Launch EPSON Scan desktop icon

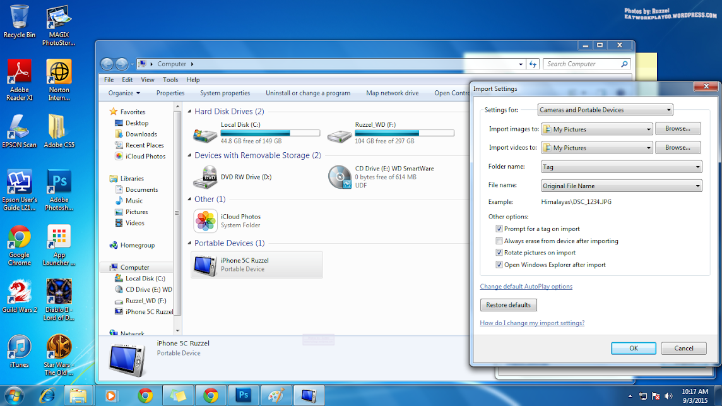(x=20, y=131)
